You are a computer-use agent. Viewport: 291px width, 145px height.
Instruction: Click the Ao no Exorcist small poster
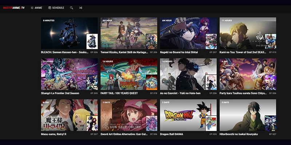point(211,82)
